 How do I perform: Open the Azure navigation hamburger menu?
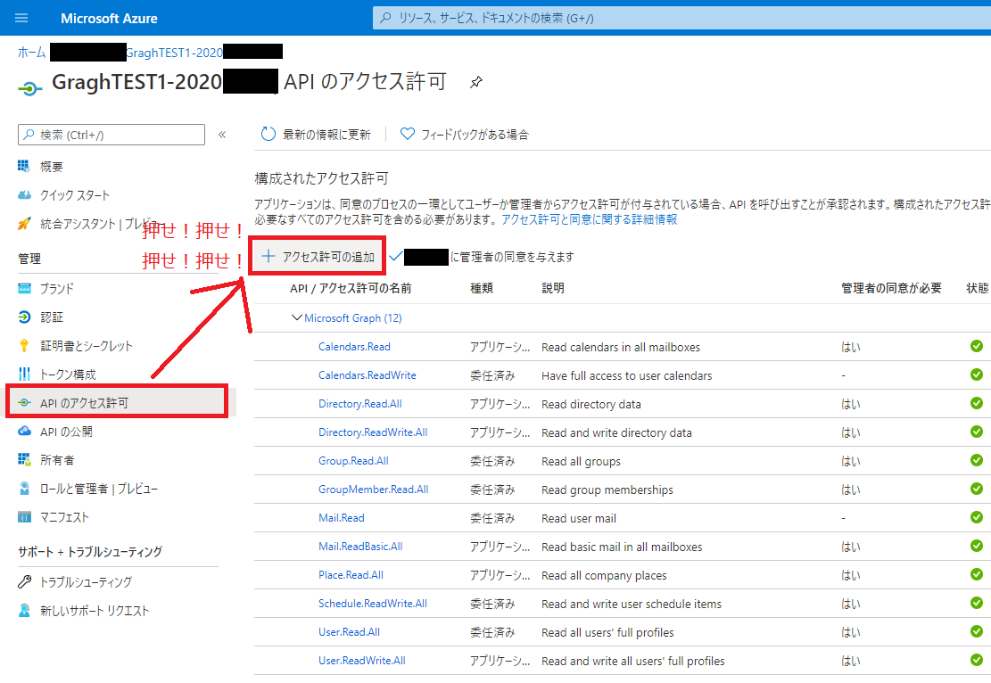point(22,17)
